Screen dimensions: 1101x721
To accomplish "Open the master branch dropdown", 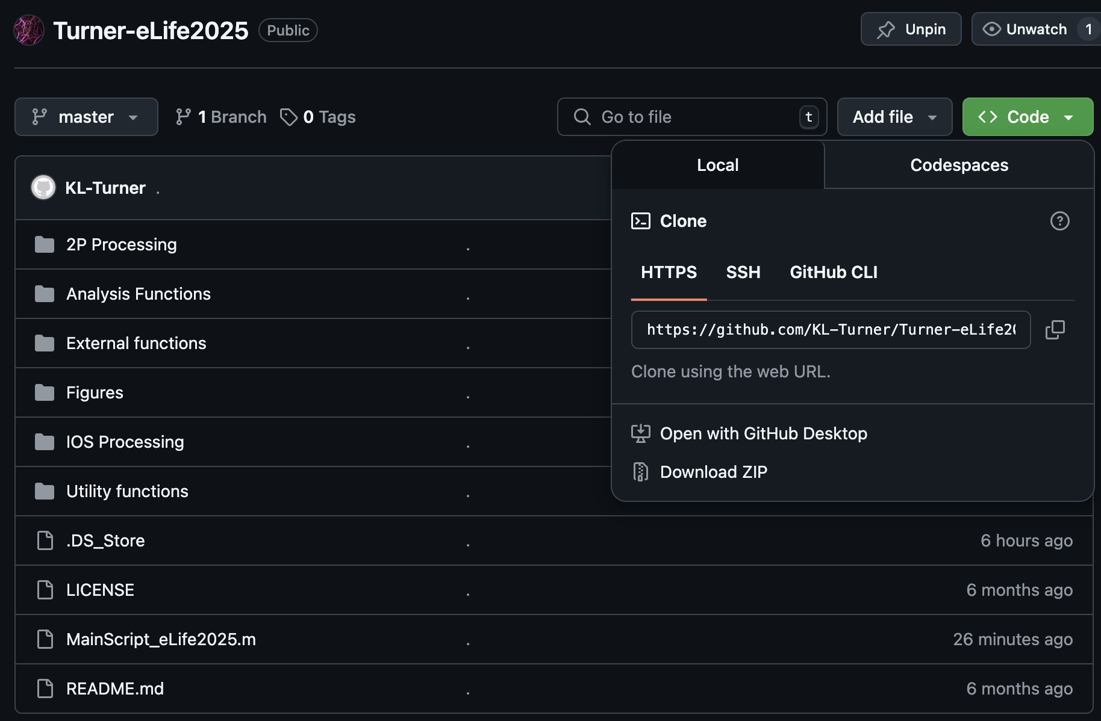I will pyautogui.click(x=86, y=117).
